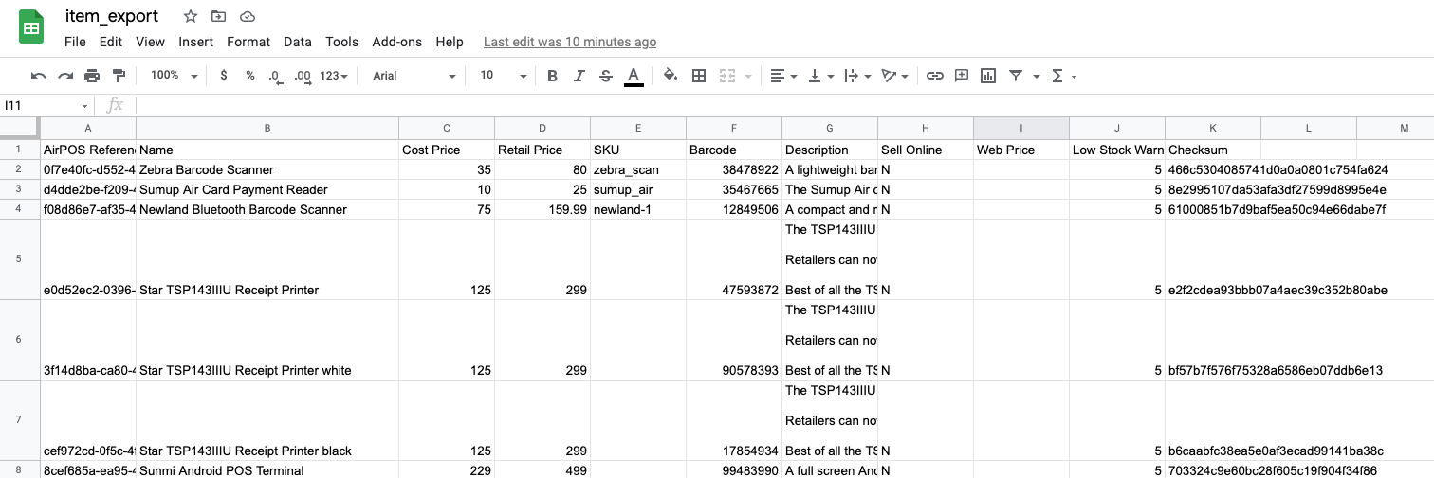Open the zoom level dropdown

coord(175,76)
